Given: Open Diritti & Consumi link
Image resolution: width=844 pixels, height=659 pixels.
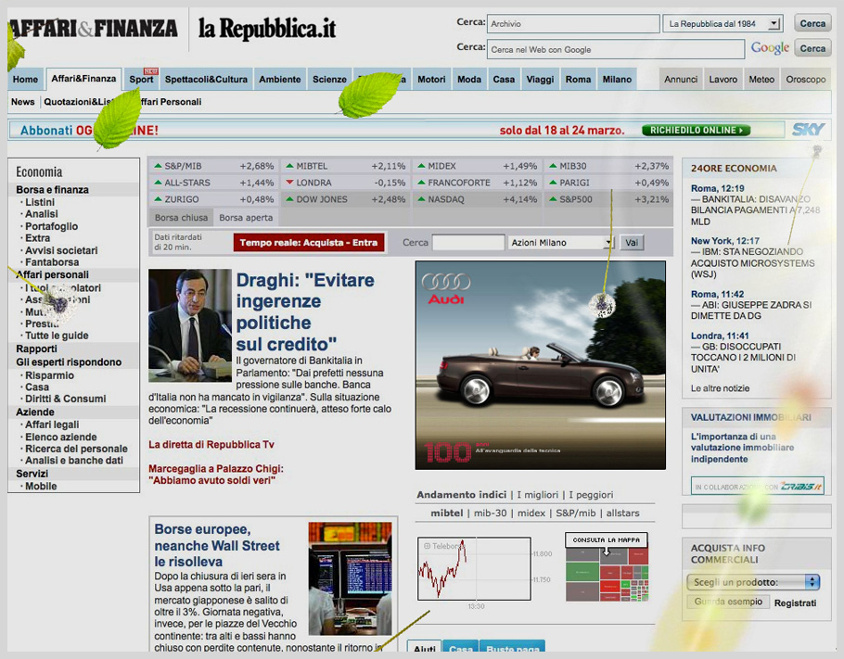Looking at the screenshot, I should [x=66, y=399].
